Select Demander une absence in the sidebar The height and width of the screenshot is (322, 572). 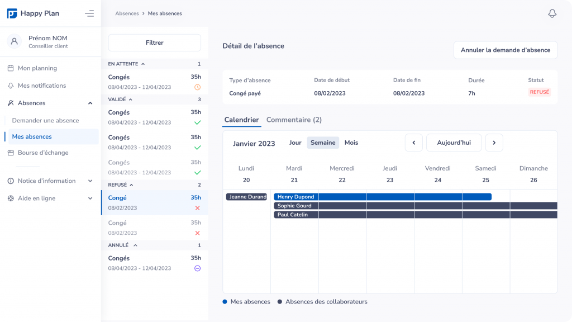click(45, 120)
